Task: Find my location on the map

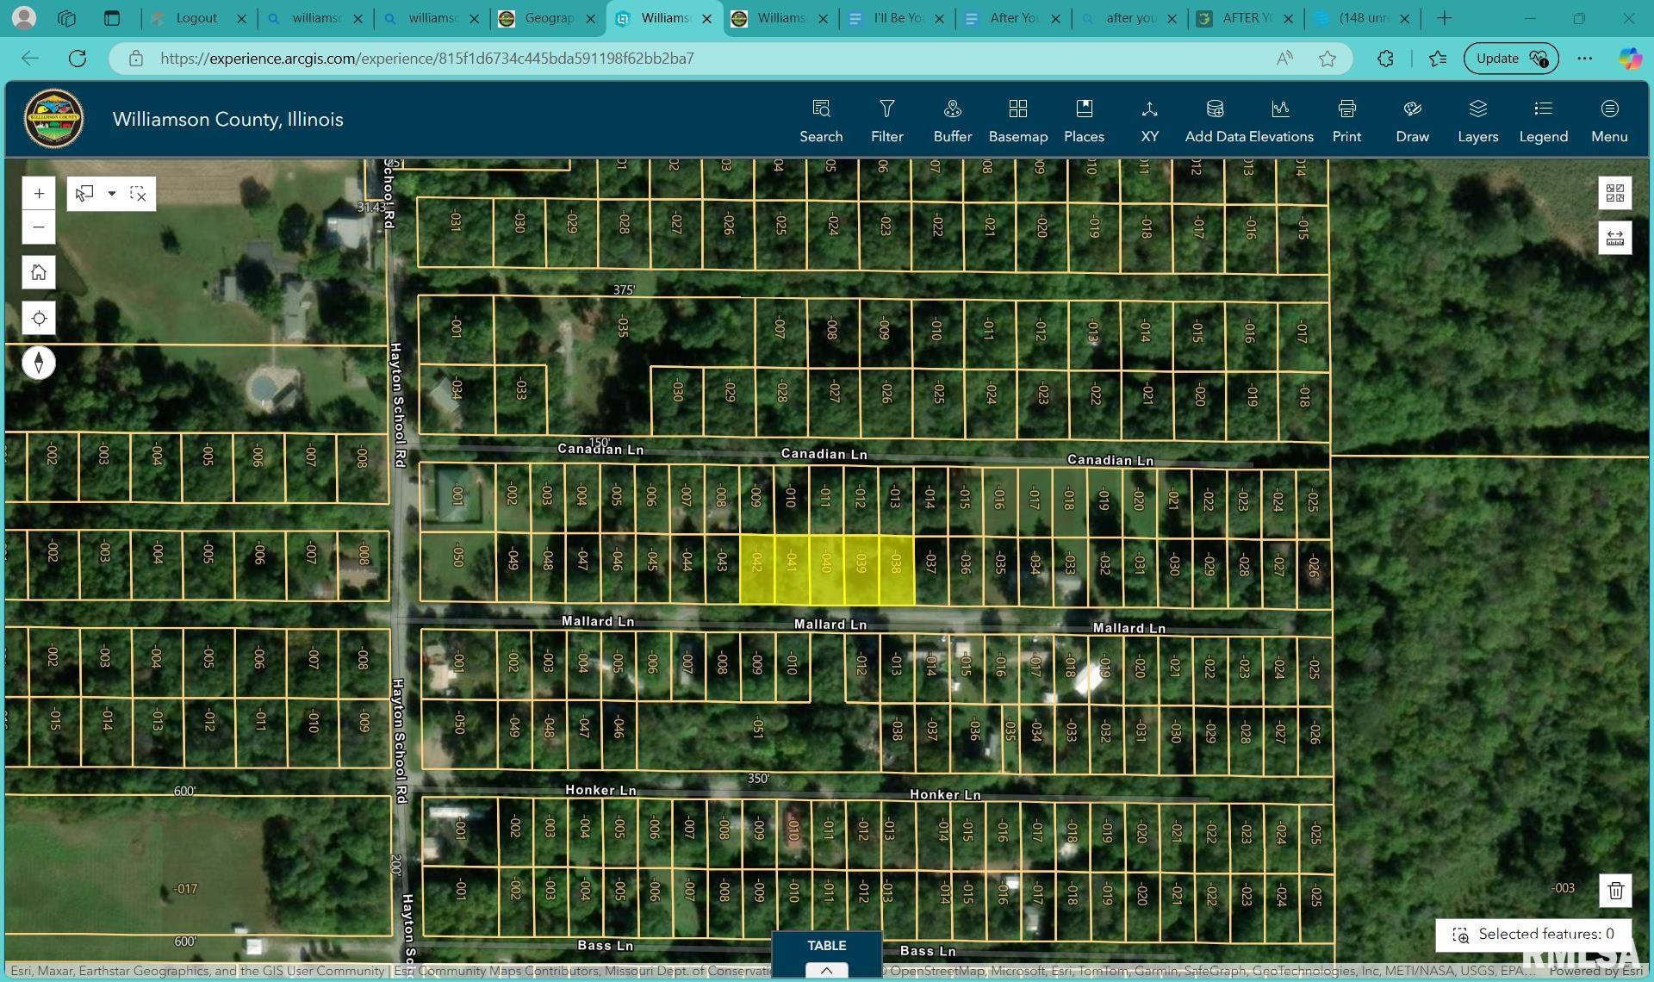Action: point(39,319)
